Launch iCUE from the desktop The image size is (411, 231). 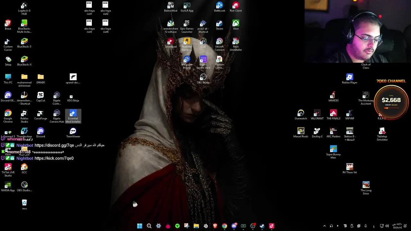(x=203, y=43)
